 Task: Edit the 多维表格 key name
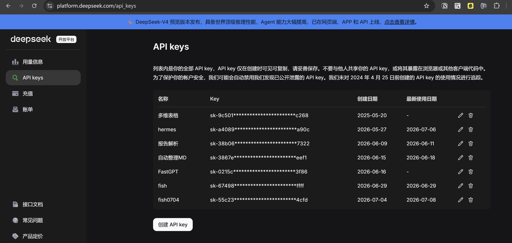460,115
